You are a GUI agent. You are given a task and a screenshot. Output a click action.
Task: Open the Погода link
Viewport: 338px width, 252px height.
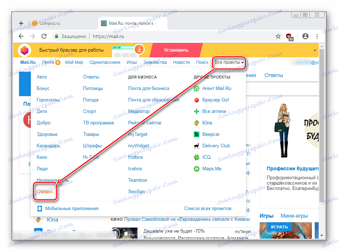tap(91, 100)
